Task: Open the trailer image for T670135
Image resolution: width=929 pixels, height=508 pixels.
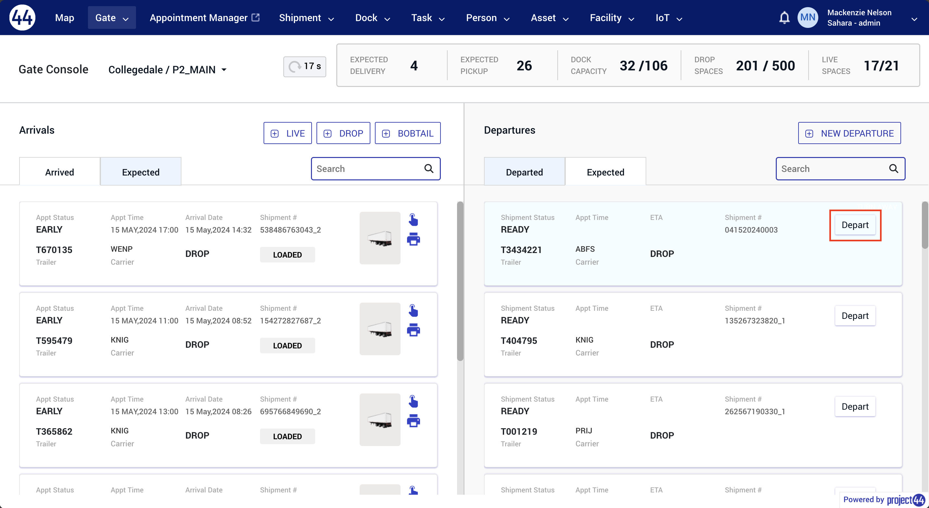Action: [x=380, y=238]
